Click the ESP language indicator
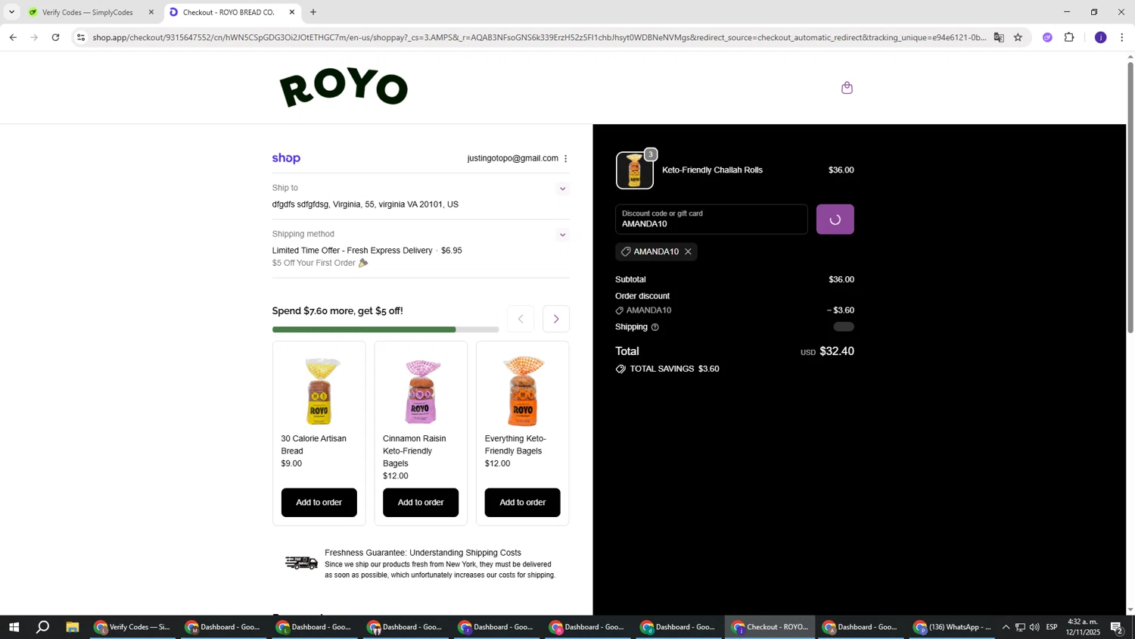 [x=1052, y=627]
